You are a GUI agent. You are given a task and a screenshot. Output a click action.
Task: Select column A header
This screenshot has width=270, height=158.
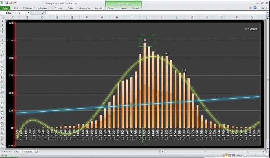point(12,18)
